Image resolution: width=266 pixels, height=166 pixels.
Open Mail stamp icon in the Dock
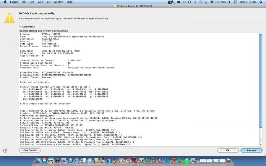64,161
